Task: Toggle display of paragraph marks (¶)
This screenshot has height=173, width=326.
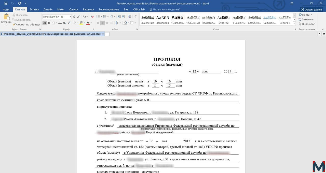Action: 135,17
